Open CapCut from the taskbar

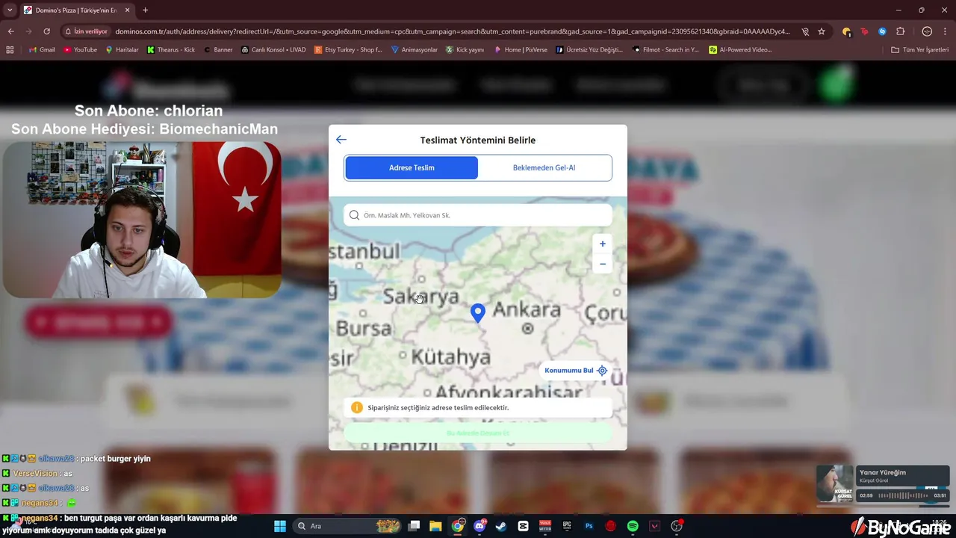pyautogui.click(x=523, y=526)
